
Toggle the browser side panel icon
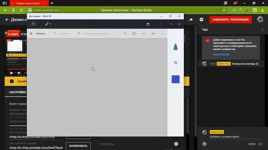click(5, 3)
